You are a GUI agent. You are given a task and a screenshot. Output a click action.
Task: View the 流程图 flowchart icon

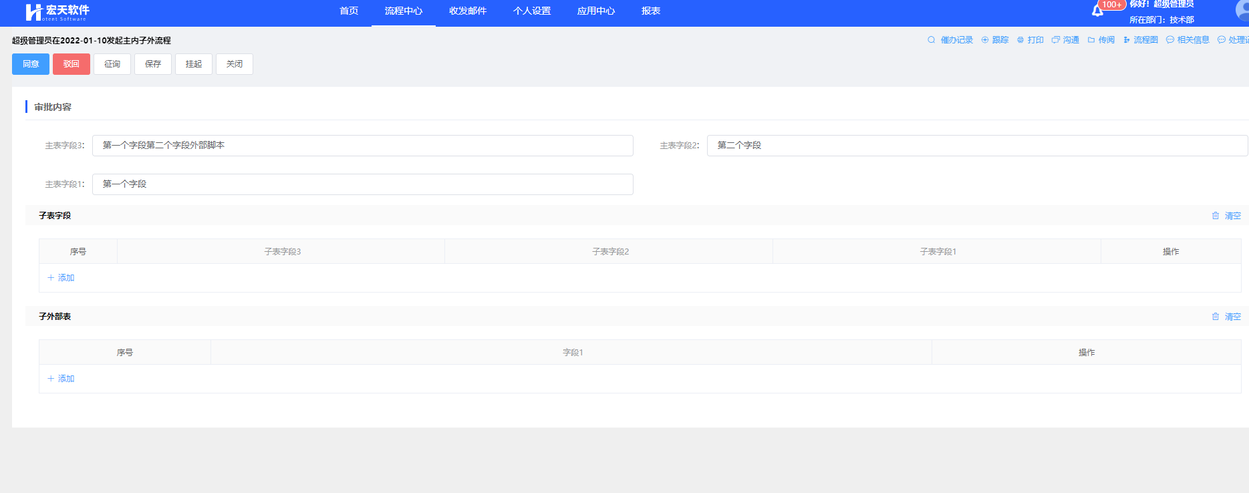click(x=1127, y=40)
